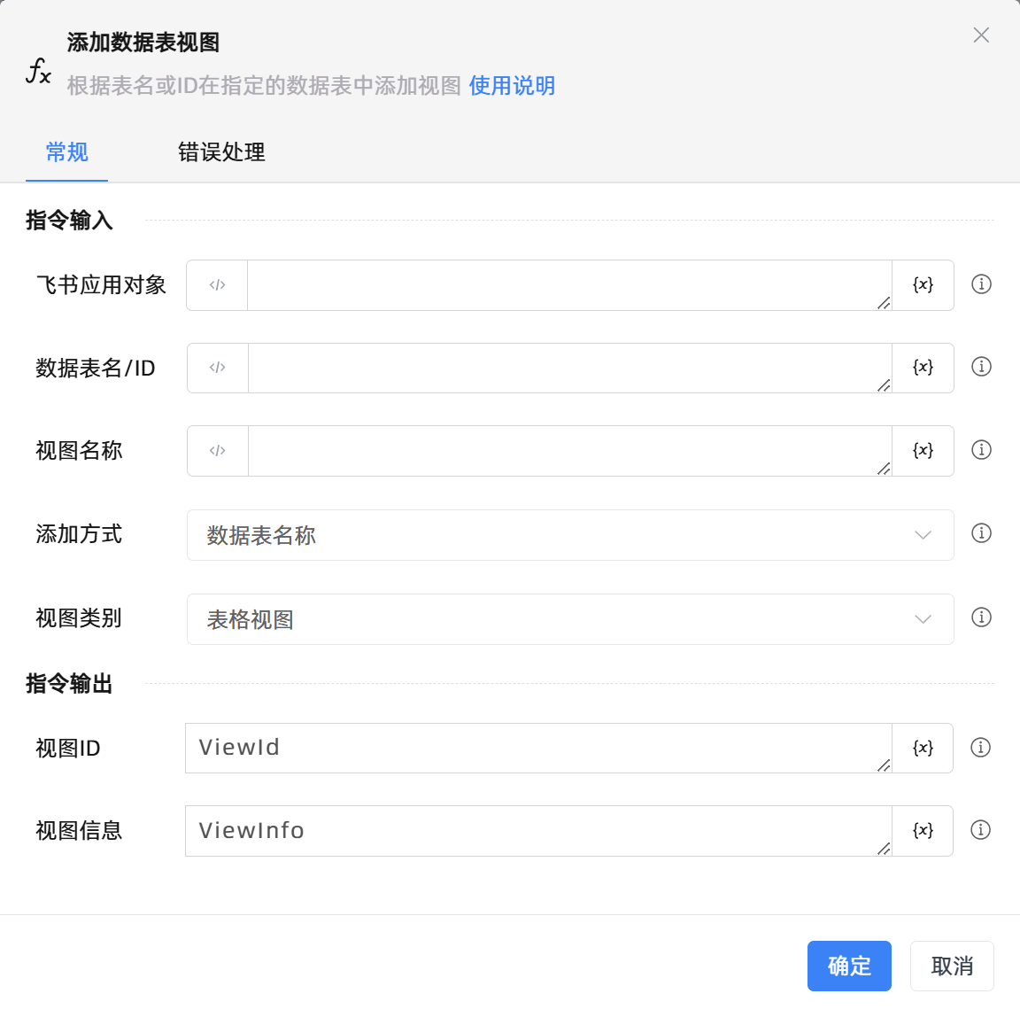Close the 添加数据表视图 dialog
This screenshot has width=1020, height=1017.
[x=981, y=35]
